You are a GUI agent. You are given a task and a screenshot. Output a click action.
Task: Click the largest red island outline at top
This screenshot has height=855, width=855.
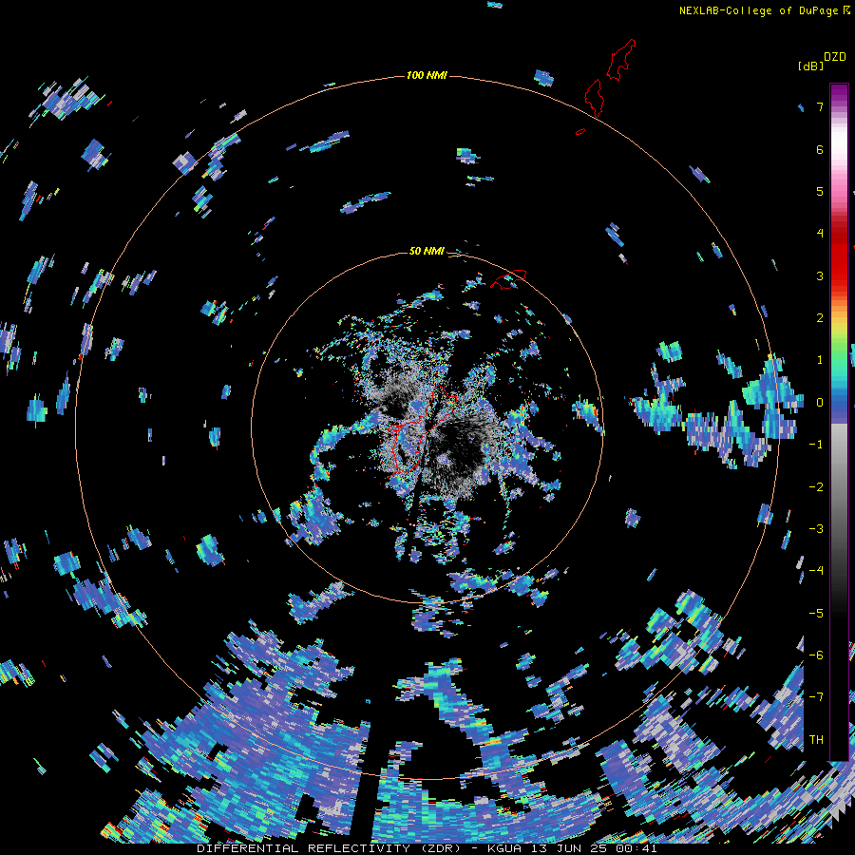[620, 60]
